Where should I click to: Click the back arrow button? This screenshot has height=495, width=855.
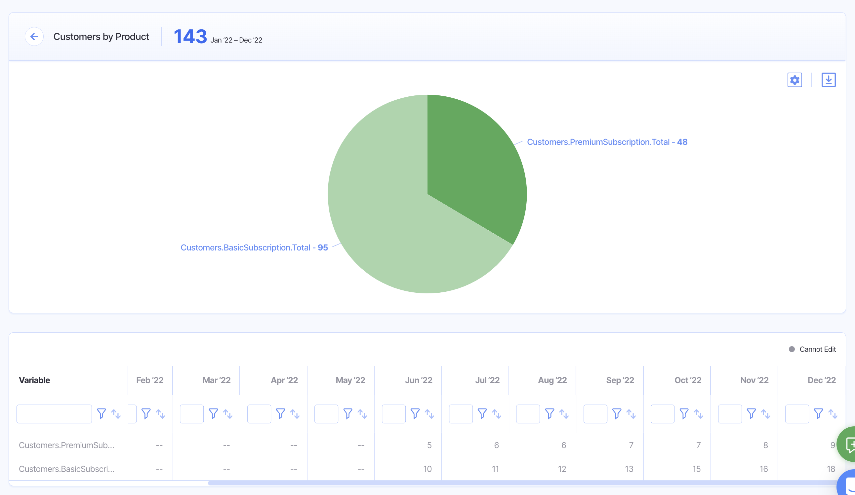[34, 37]
